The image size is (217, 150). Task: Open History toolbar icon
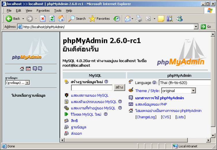(x=117, y=18)
